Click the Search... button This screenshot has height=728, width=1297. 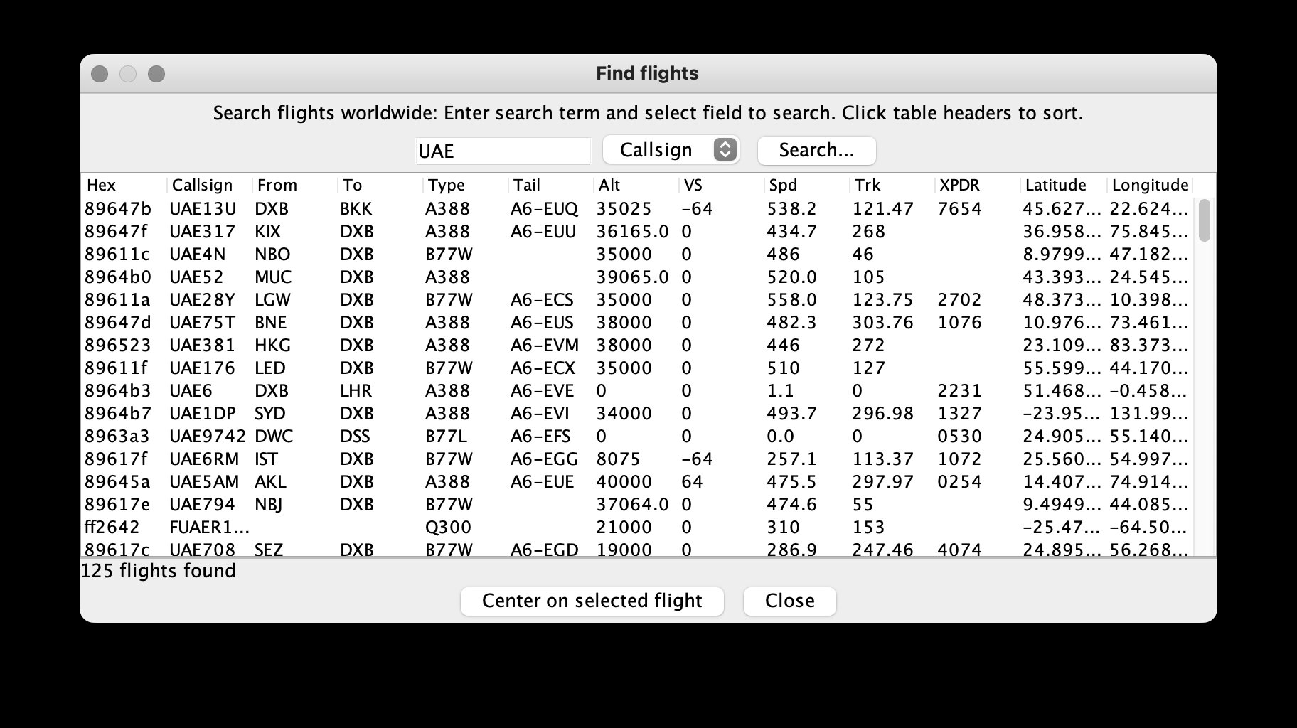click(x=816, y=150)
